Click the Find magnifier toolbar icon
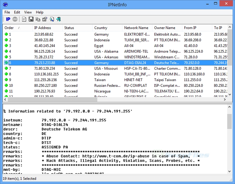Screen dimensions: 235x184 click(52, 19)
